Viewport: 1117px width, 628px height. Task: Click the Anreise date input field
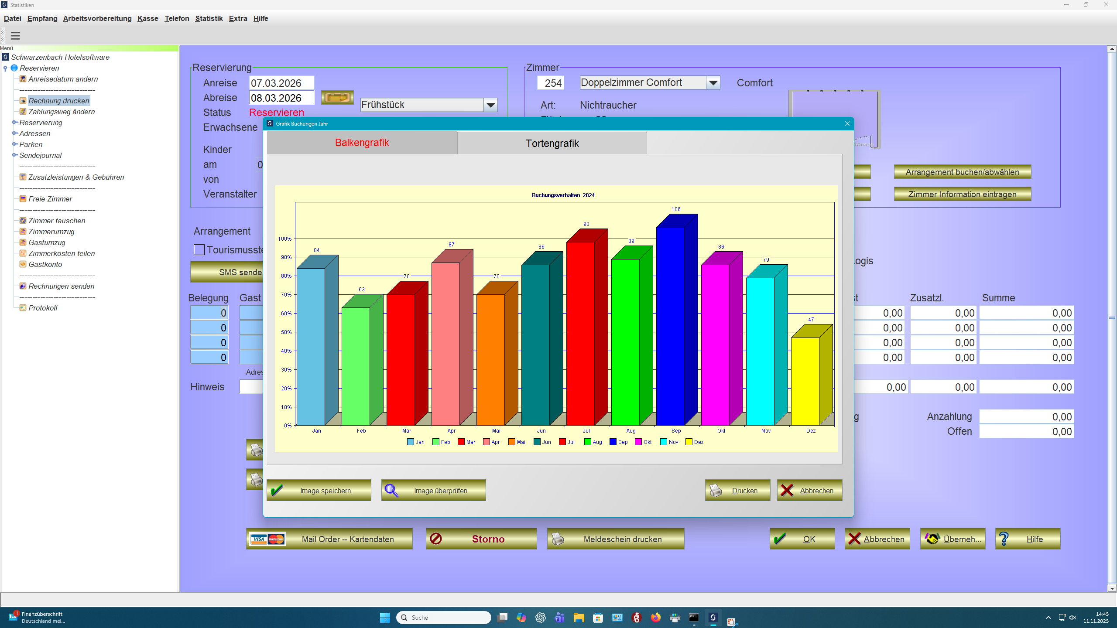[281, 82]
